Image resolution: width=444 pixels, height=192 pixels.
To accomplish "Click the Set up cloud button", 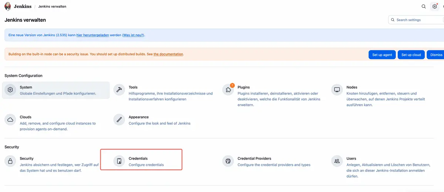I will tap(411, 55).
